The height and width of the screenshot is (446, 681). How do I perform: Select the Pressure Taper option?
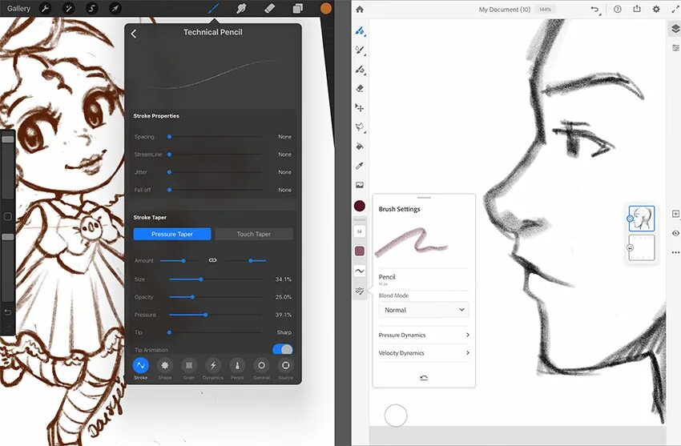pos(172,234)
